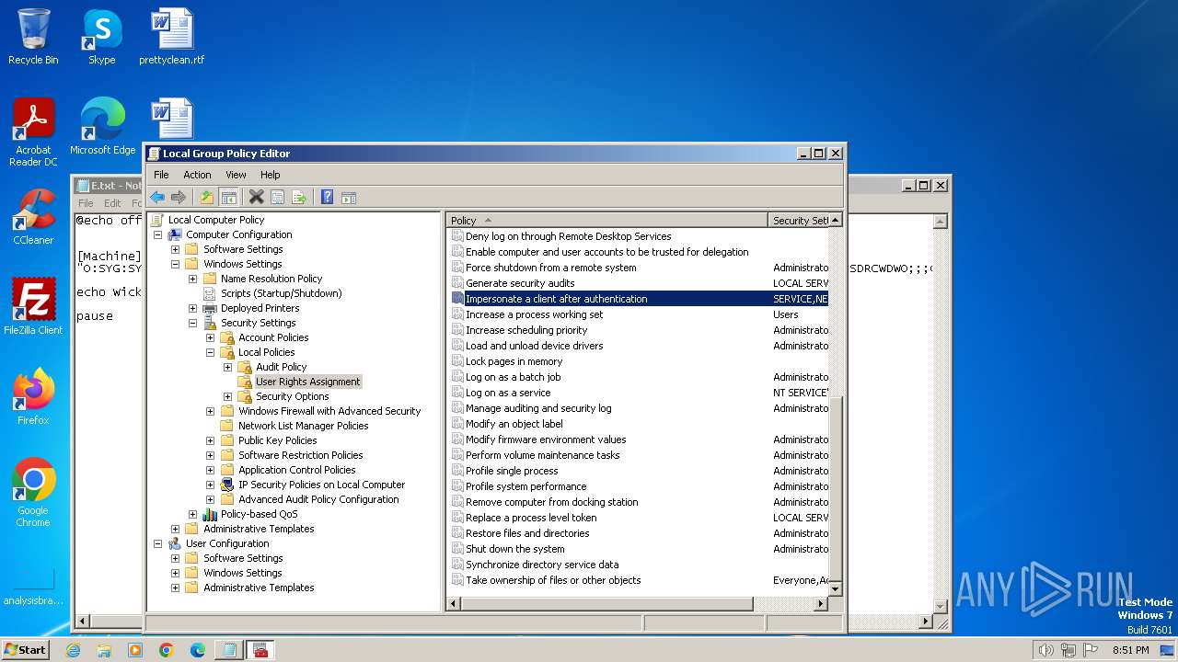Launch FileZilla Client desktop shortcut
The height and width of the screenshot is (662, 1178).
click(33, 306)
